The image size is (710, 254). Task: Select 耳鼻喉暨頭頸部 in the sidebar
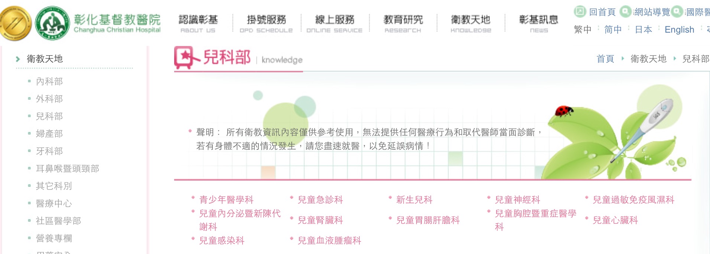click(67, 169)
